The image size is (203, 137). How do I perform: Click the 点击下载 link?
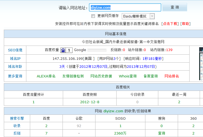(x=170, y=24)
